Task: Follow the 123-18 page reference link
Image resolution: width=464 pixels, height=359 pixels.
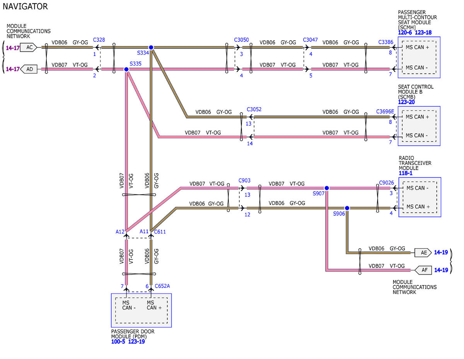Action: tap(423, 33)
